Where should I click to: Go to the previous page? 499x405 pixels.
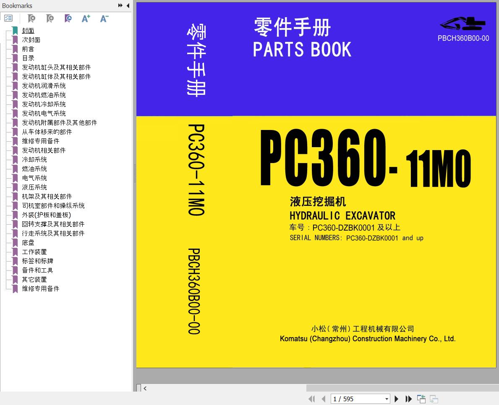coord(323,399)
